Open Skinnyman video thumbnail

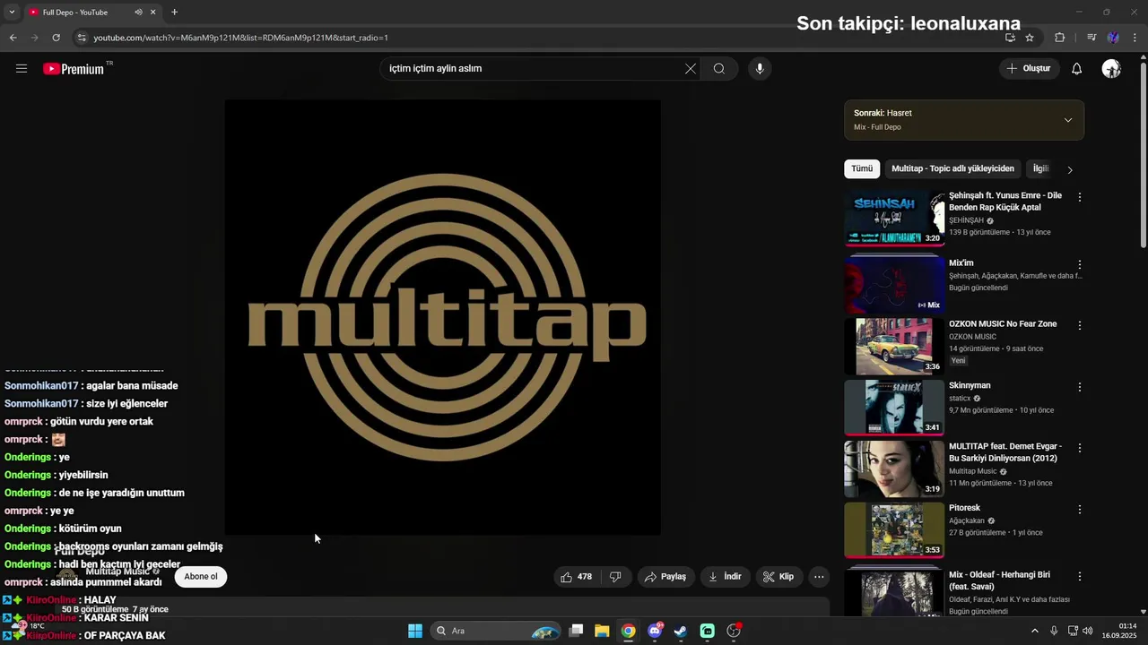coord(894,408)
